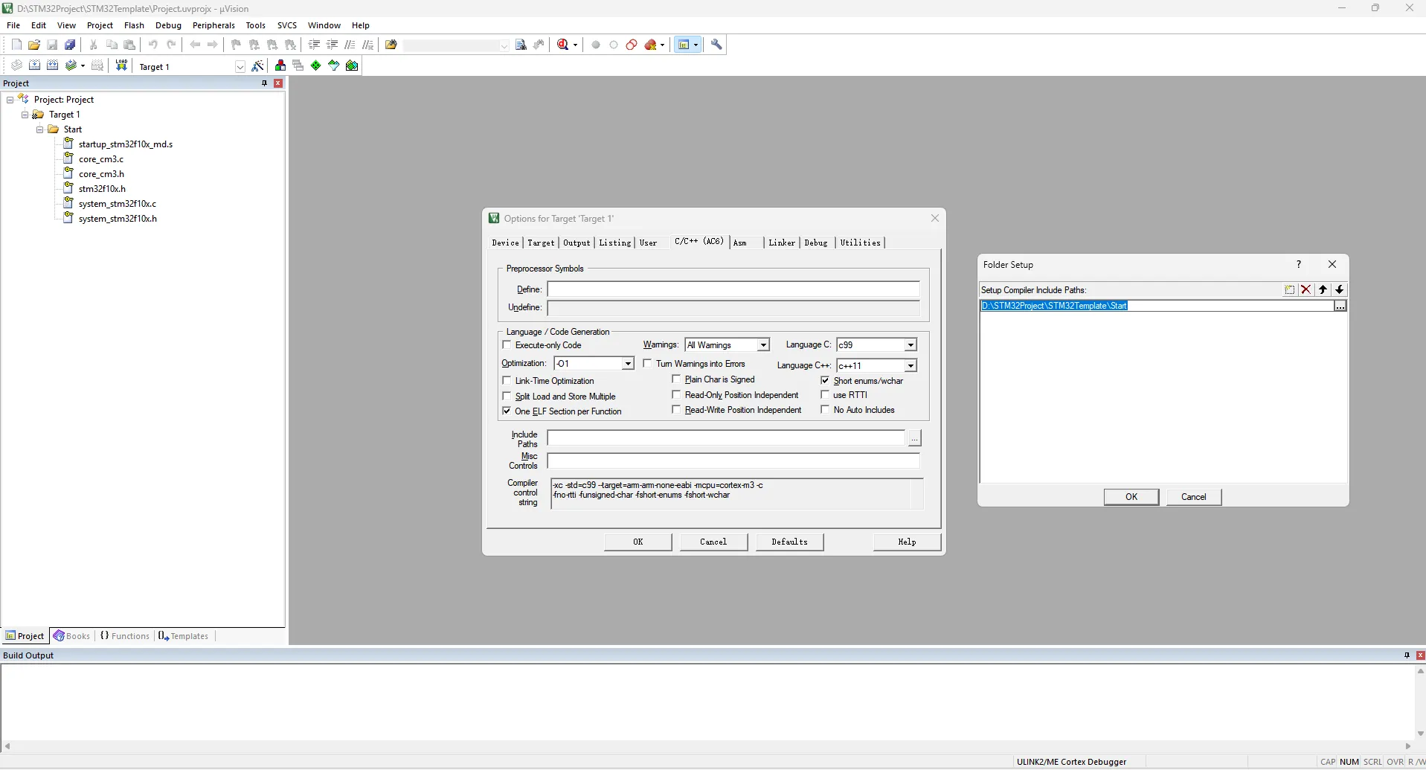Enable the Execute-only Code checkbox
The image size is (1426, 770).
[x=507, y=345]
